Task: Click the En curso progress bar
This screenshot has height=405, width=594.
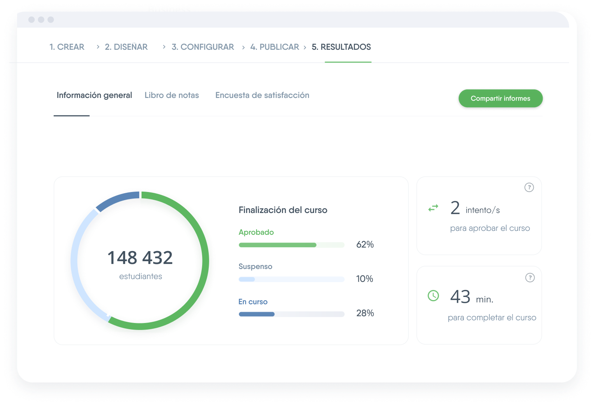Action: 292,314
